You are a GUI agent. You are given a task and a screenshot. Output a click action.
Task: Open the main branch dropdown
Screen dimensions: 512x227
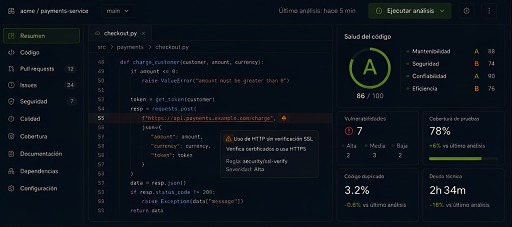click(x=118, y=11)
